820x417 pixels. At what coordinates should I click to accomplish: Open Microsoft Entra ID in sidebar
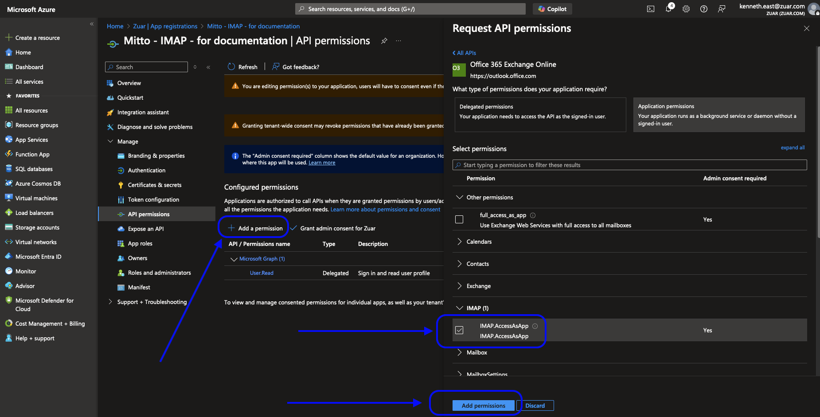pos(38,257)
